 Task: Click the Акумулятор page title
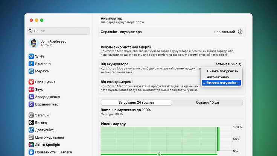(111, 18)
